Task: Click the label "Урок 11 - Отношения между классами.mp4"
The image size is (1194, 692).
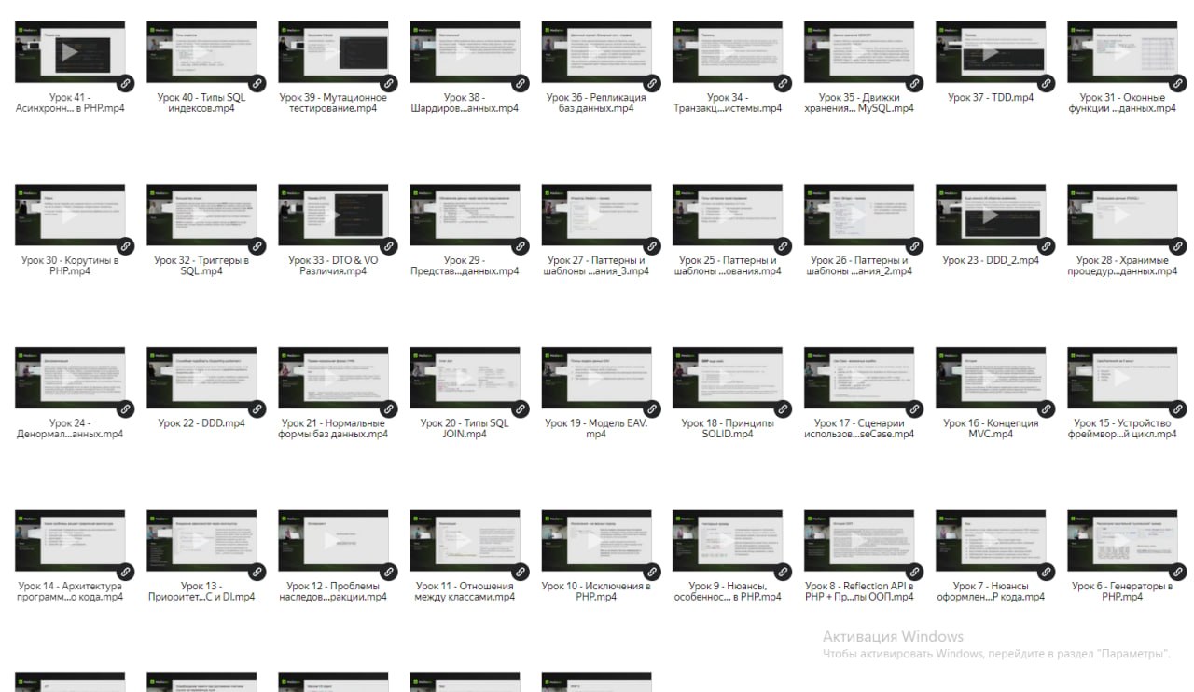Action: pos(465,591)
